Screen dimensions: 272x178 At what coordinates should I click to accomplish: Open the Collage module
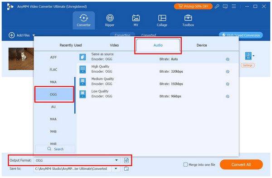[162, 20]
